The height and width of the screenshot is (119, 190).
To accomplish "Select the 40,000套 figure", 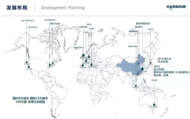I will coord(163,62).
